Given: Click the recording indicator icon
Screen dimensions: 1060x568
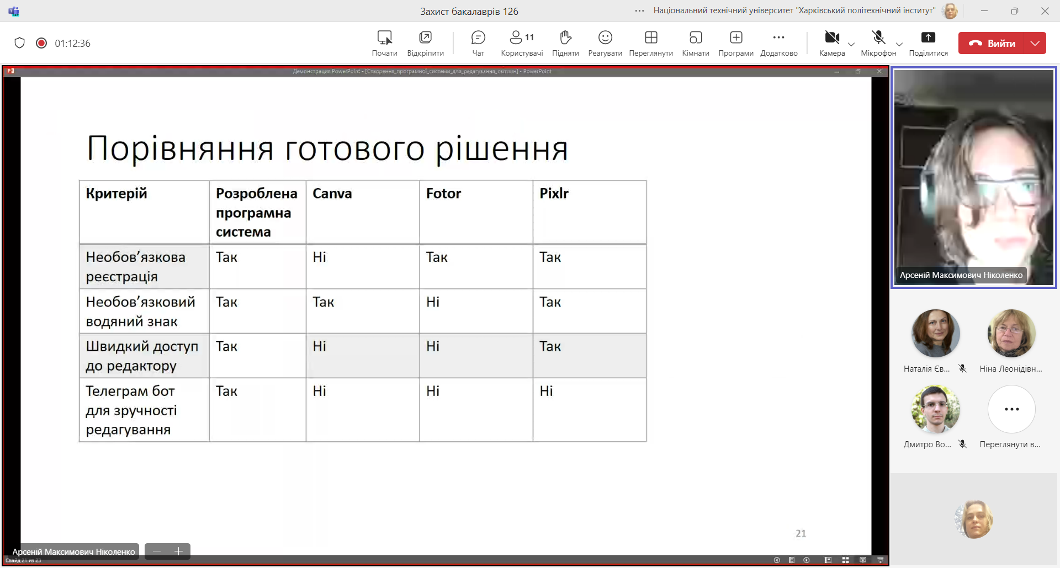Looking at the screenshot, I should point(41,43).
